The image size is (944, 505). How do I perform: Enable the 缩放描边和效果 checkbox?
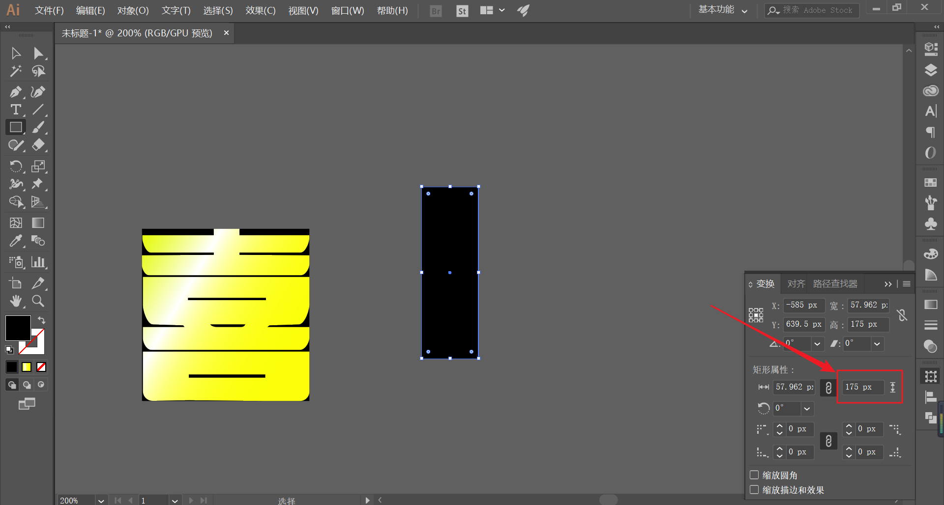pos(754,490)
